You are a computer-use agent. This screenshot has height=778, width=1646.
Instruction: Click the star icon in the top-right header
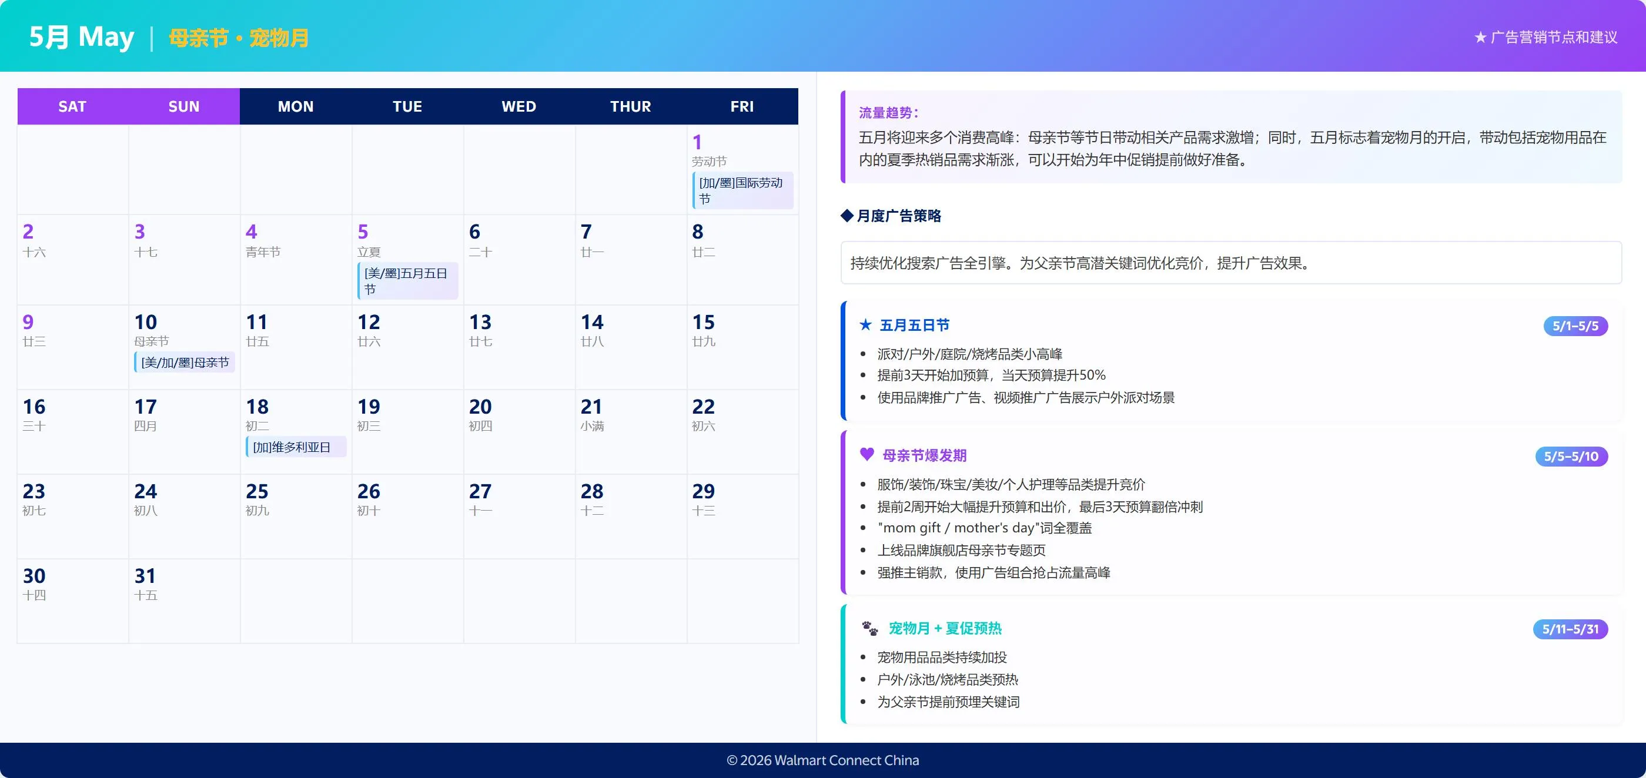click(1480, 38)
